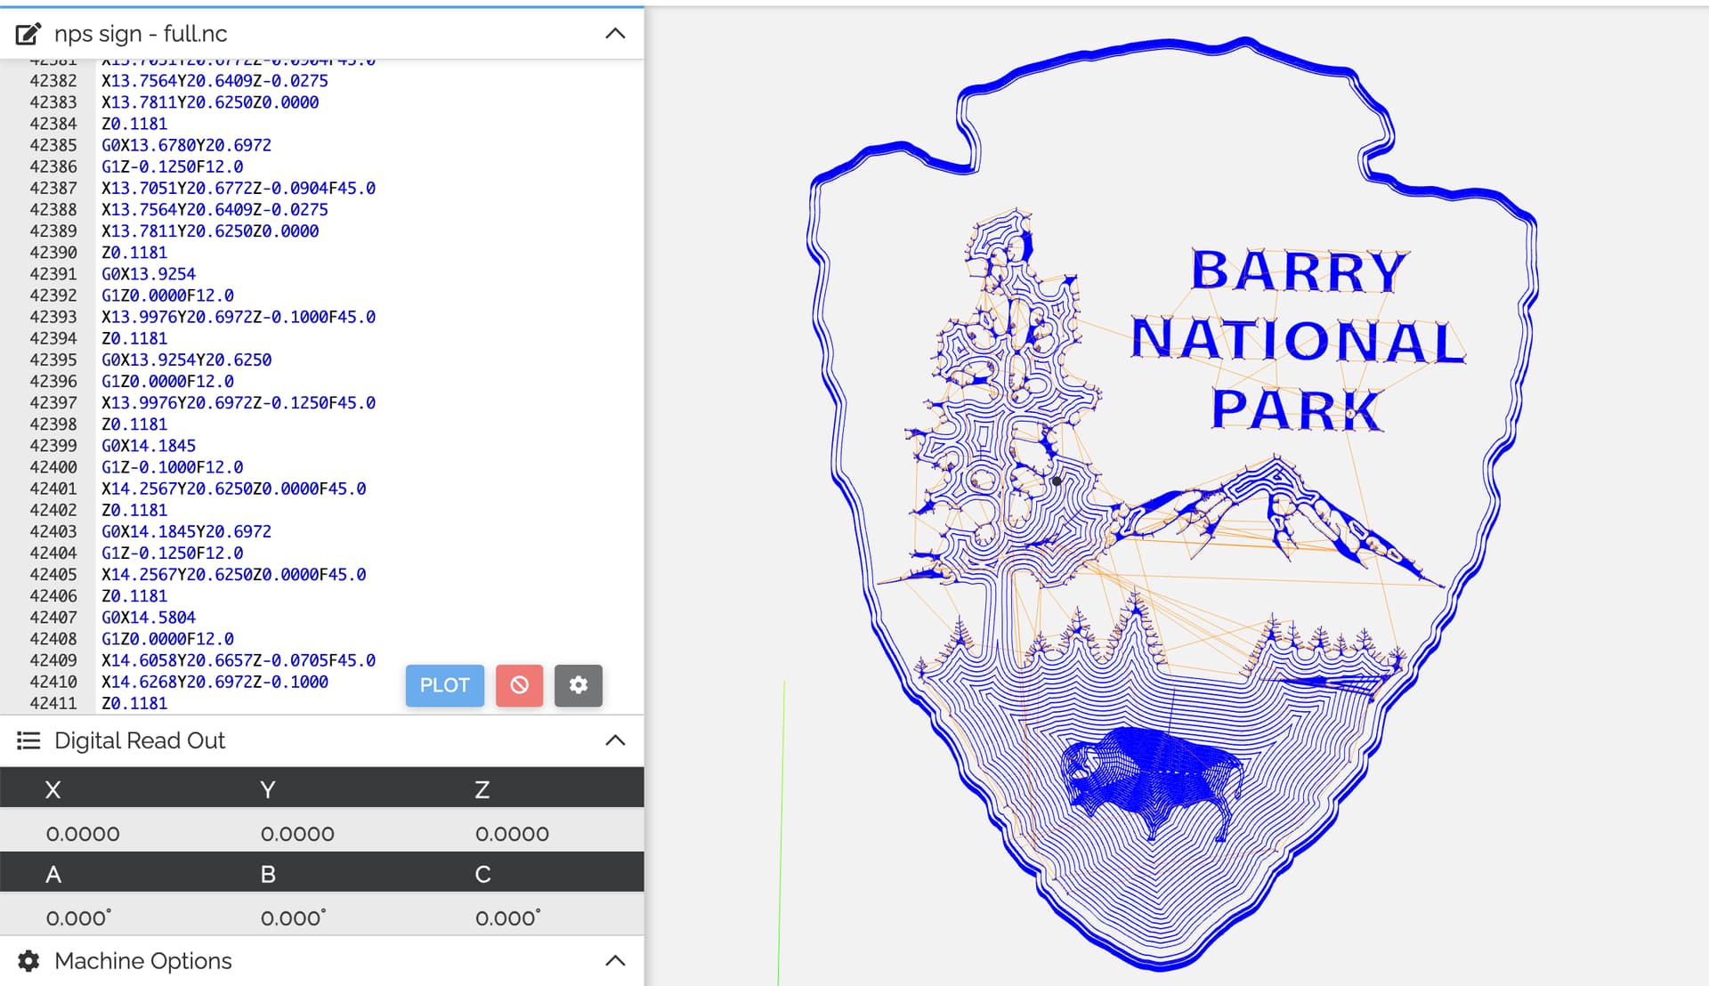Image resolution: width=1709 pixels, height=986 pixels.
Task: Click the Digital Read Out list icon
Action: (x=28, y=740)
